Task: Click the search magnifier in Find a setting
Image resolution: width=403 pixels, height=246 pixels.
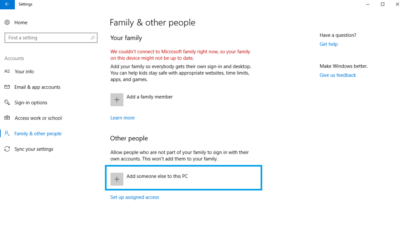Action: click(92, 38)
